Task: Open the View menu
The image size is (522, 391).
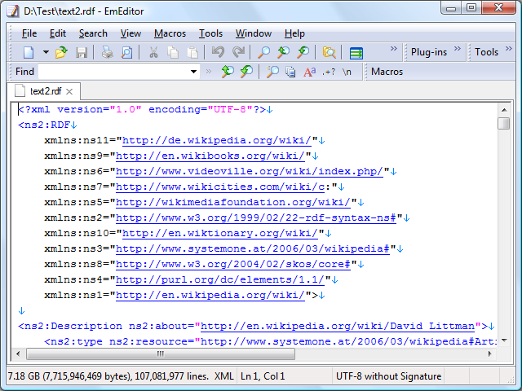Action: 130,33
